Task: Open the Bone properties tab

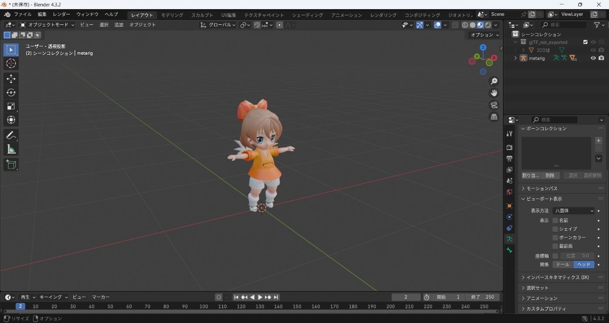Action: tap(509, 250)
